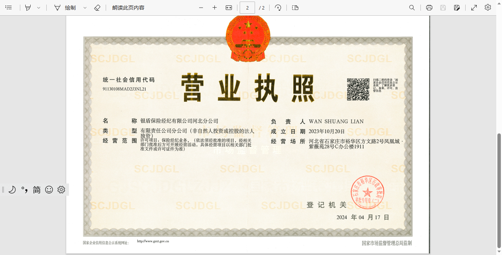Click the QR code on the license
Viewport: 502px width, 255px height.
pyautogui.click(x=358, y=89)
